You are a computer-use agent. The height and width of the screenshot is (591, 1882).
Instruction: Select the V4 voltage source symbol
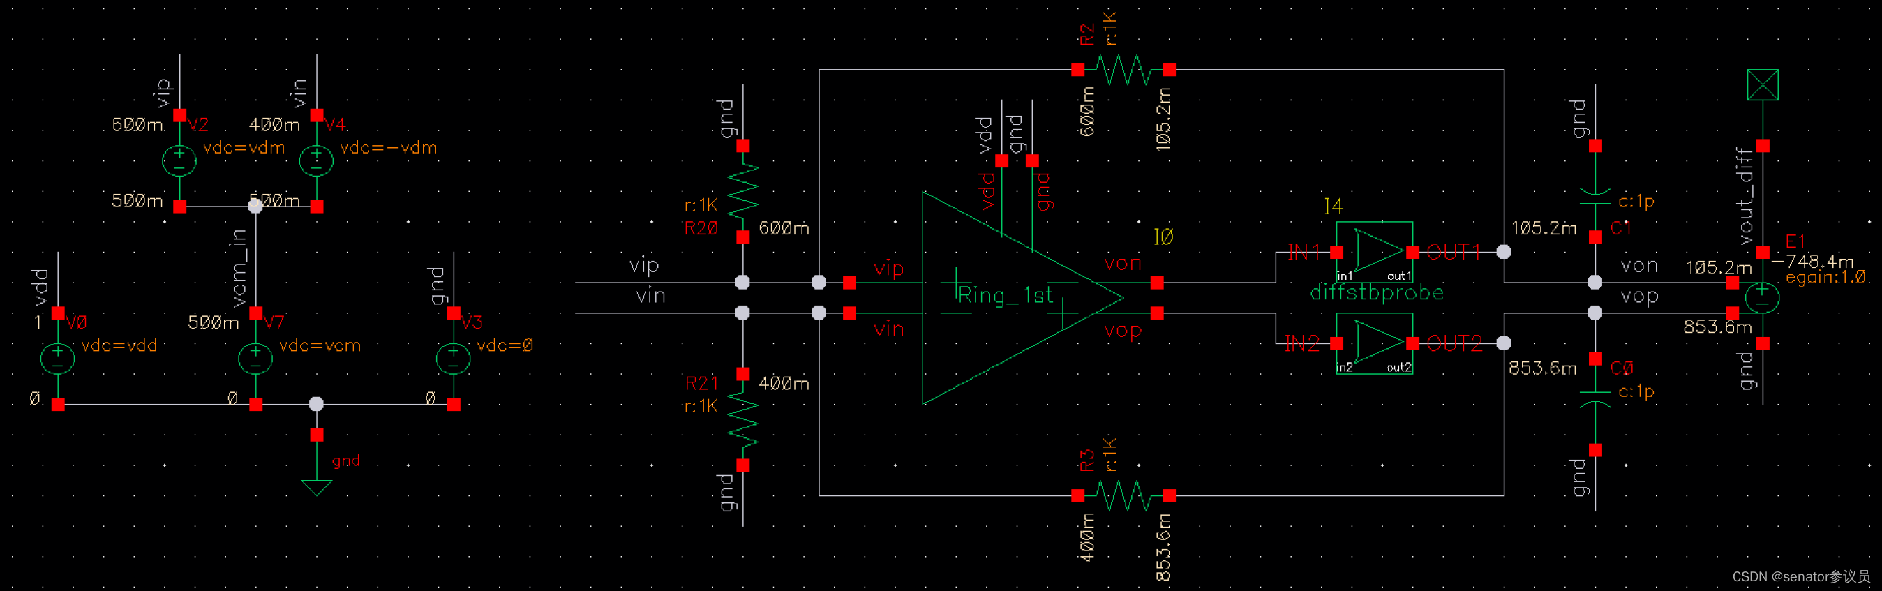pos(316,160)
